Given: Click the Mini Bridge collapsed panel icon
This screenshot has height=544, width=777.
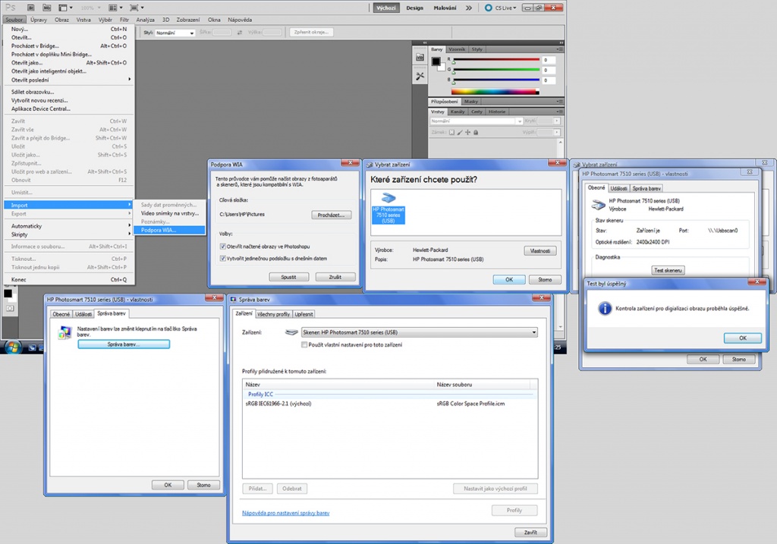Looking at the screenshot, I should pos(420,57).
